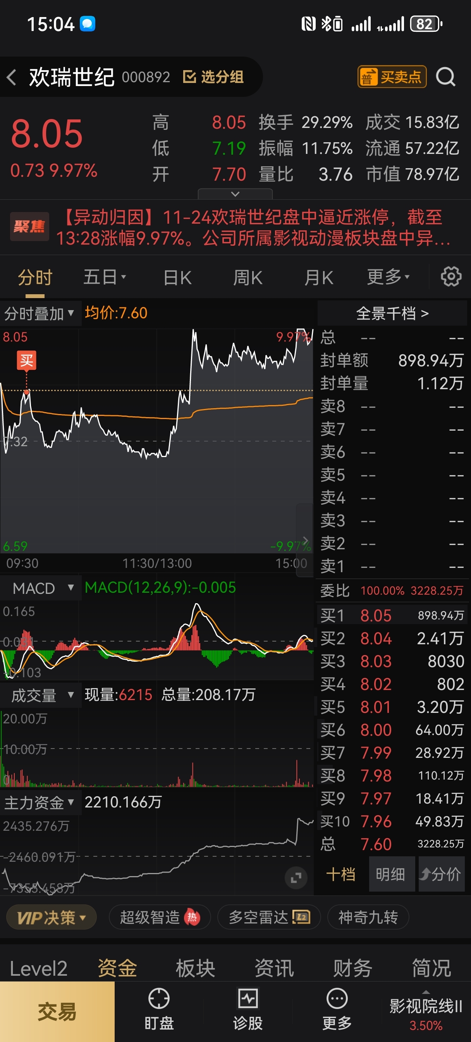
Task: Tap 均价:7.60 label
Action: coord(116,313)
